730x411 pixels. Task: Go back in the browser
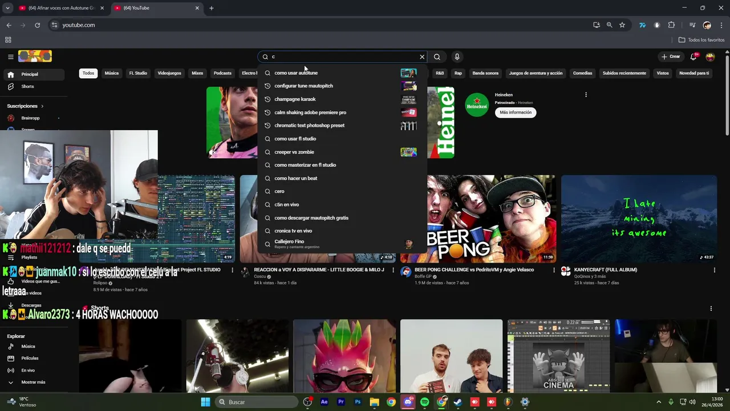[9, 25]
